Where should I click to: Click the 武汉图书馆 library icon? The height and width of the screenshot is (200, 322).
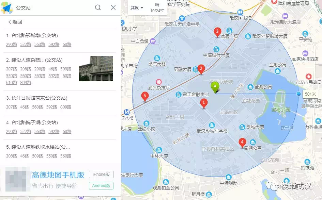click(240, 12)
